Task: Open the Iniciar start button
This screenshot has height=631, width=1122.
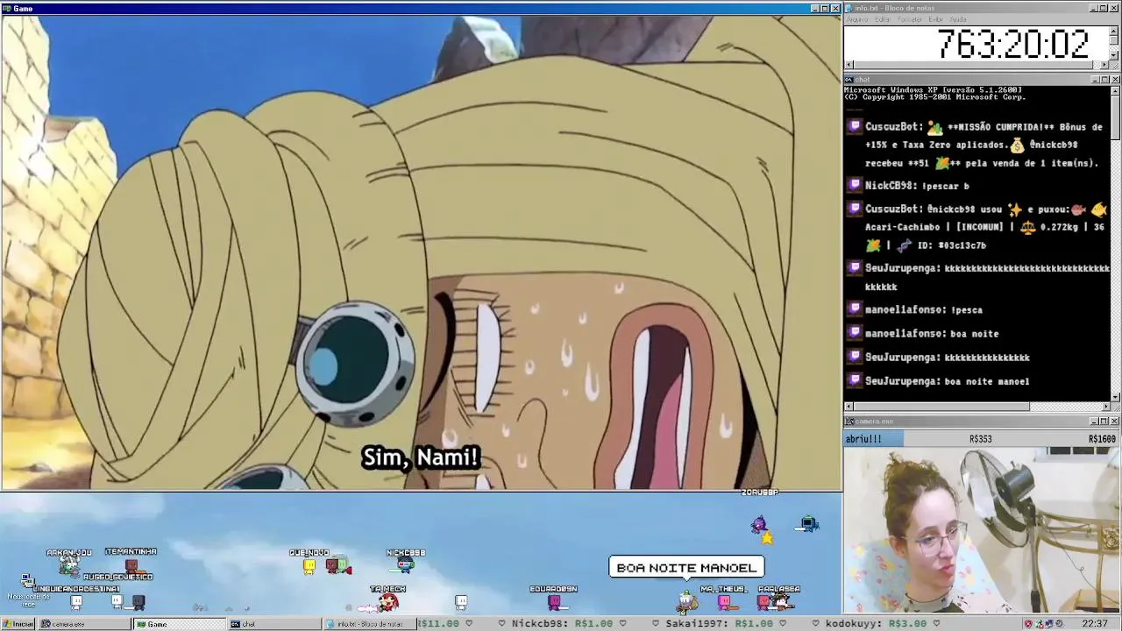Action: 18,624
